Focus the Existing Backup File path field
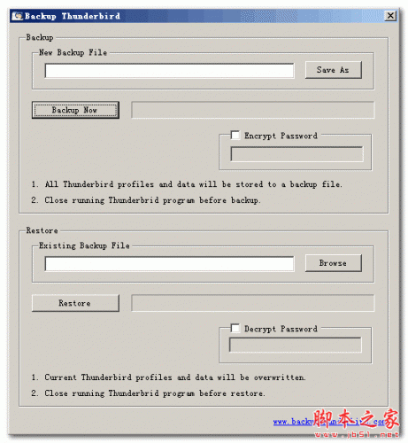Image resolution: width=408 pixels, height=443 pixels. 169,263
